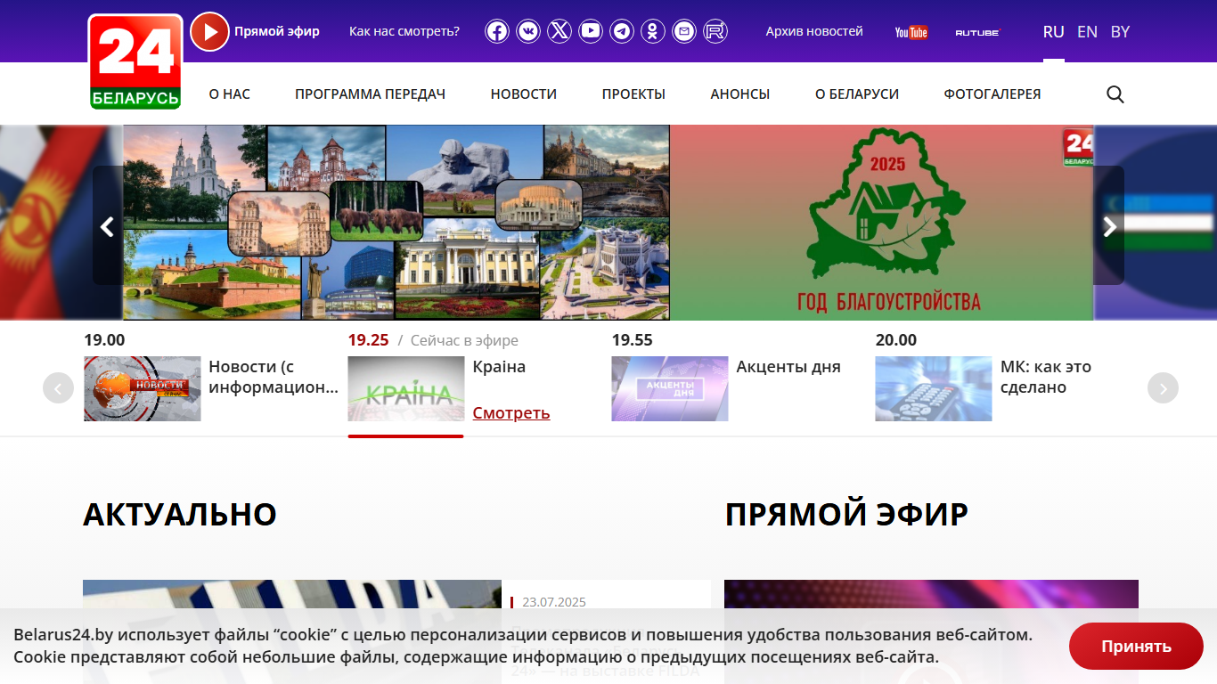Viewport: 1217px width, 684px height.
Task: Switch language to RU
Action: click(x=1054, y=32)
